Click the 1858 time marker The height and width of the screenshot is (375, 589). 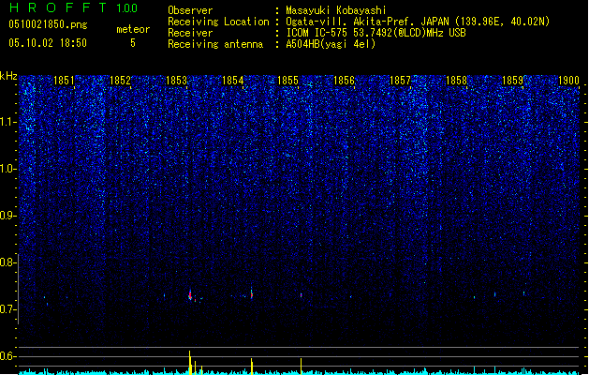[456, 80]
